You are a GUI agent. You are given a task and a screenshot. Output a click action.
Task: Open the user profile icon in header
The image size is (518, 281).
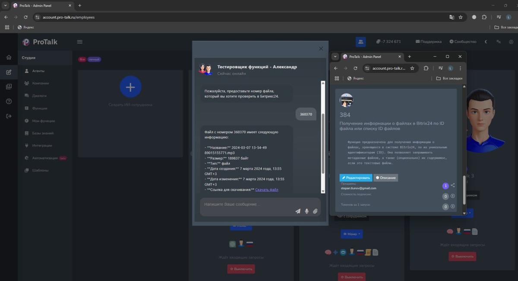pyautogui.click(x=511, y=42)
